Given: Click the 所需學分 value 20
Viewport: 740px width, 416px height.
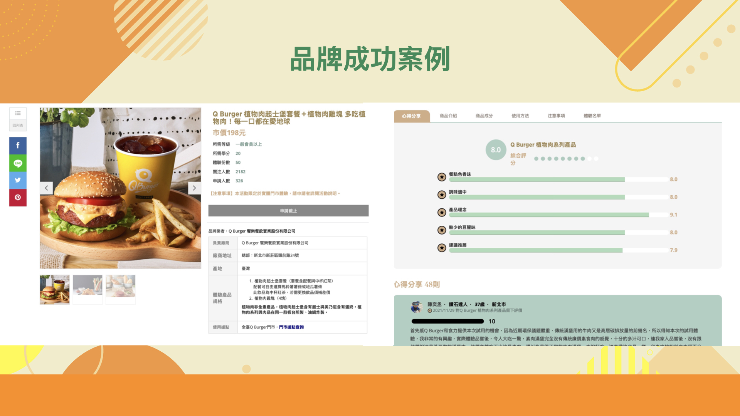Looking at the screenshot, I should [238, 153].
